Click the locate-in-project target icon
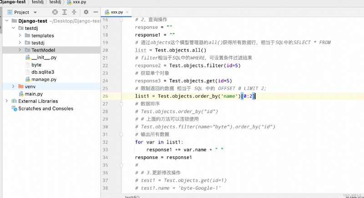This screenshot has width=364, height=198. coord(55,12)
